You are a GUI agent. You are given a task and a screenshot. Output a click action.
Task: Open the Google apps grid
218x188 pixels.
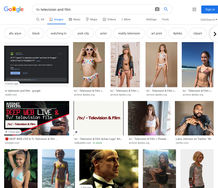[194, 9]
